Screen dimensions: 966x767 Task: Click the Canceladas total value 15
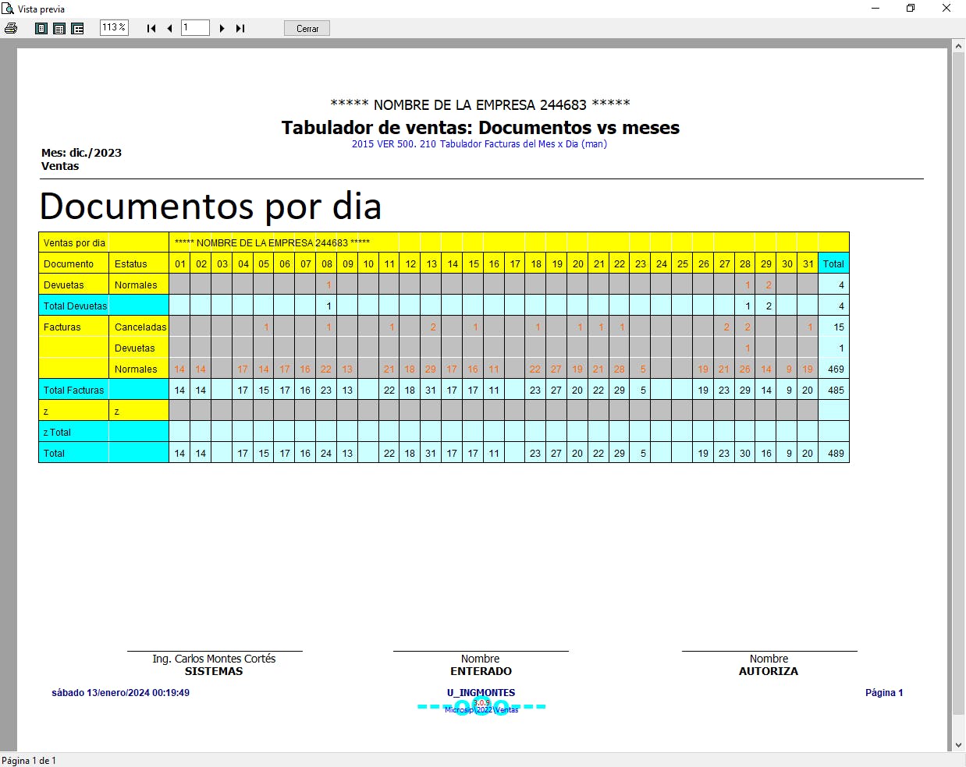[x=839, y=327]
